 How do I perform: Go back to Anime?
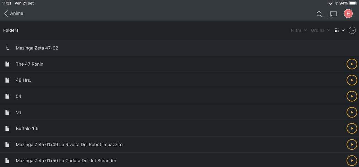(14, 13)
